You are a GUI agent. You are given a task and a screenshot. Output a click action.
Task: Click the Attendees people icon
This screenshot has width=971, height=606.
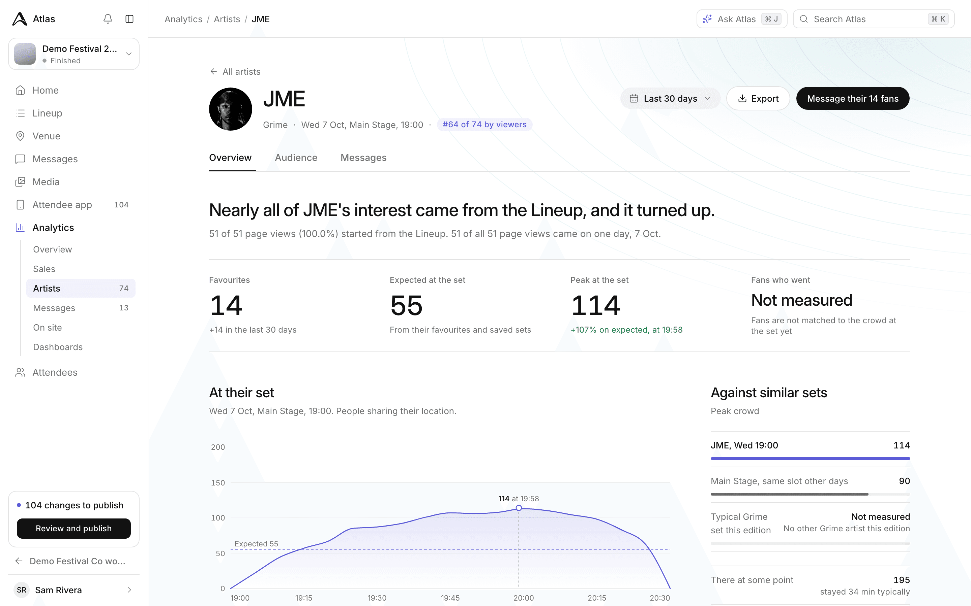[x=20, y=372]
